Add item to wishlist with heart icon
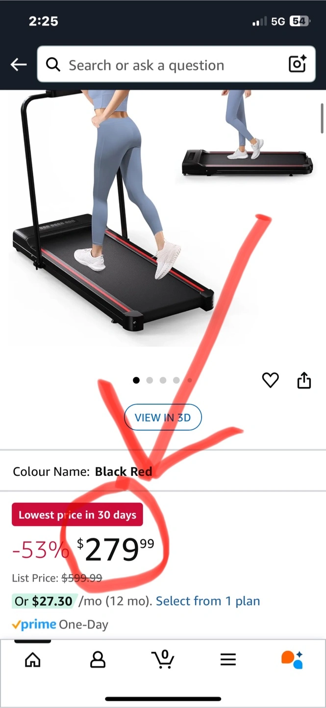The width and height of the screenshot is (326, 708). [270, 380]
